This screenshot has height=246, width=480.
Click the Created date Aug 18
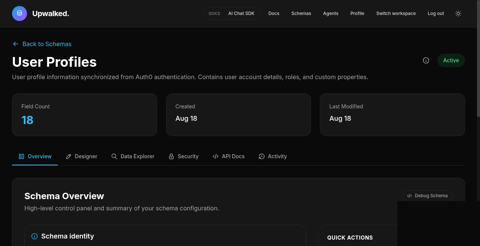click(x=186, y=118)
